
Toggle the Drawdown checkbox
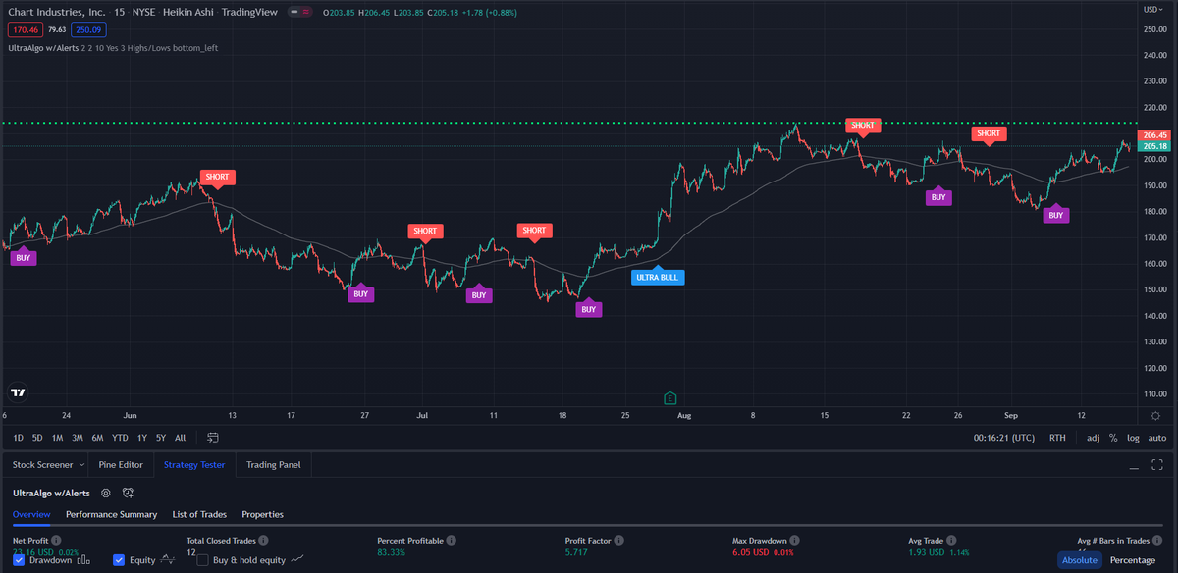click(19, 560)
